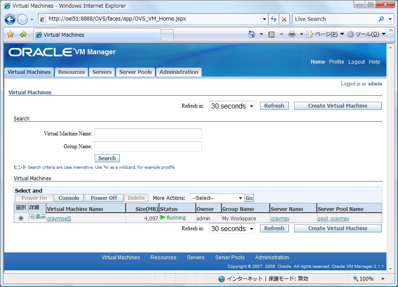Expand the toolbar overflow chevron
The image size is (398, 287).
tap(391, 30)
